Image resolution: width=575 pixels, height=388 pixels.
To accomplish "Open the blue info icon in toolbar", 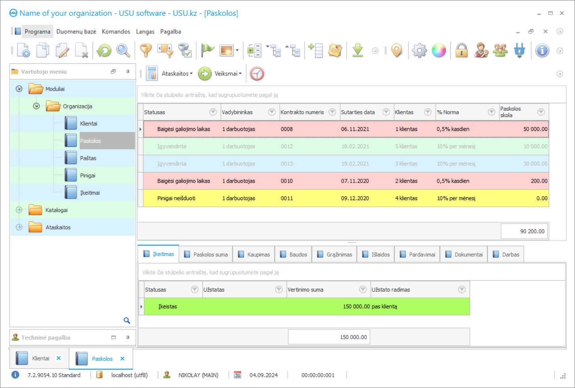I will coord(542,51).
